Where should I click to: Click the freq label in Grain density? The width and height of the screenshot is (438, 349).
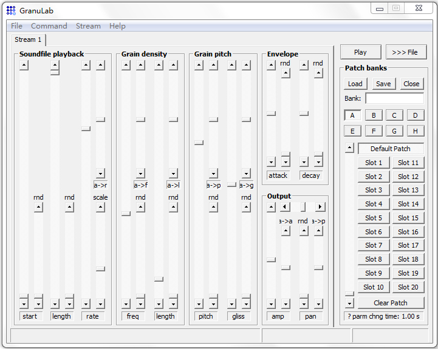133,316
